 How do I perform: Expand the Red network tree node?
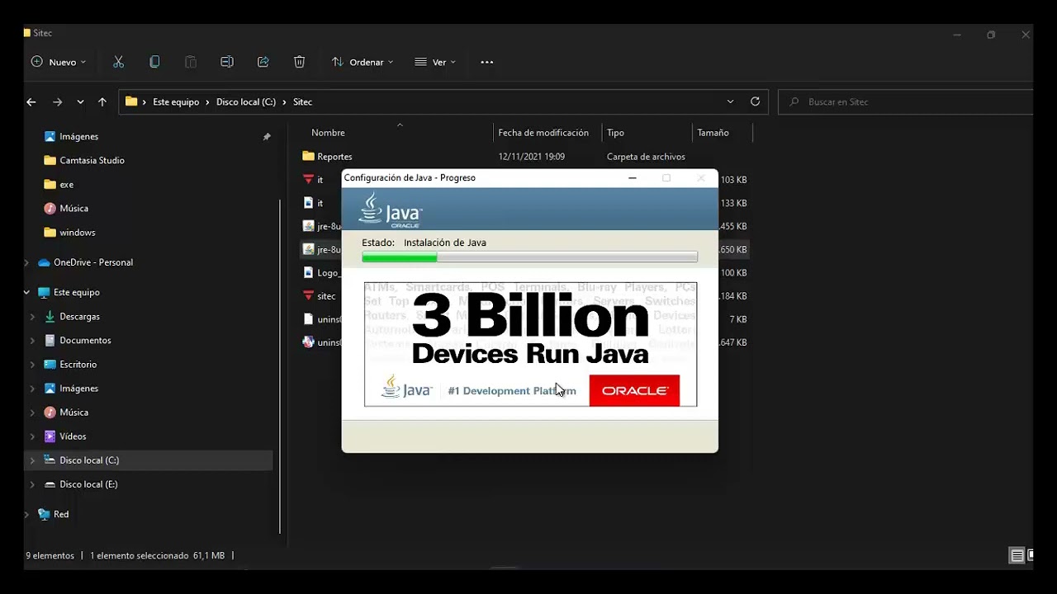27,514
